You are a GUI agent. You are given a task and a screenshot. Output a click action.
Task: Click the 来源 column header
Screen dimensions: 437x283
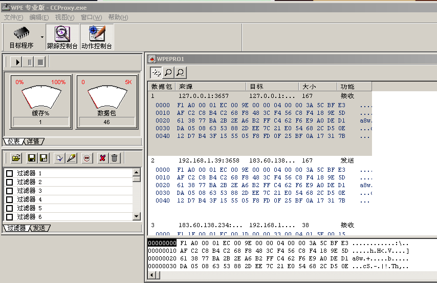tap(211, 87)
